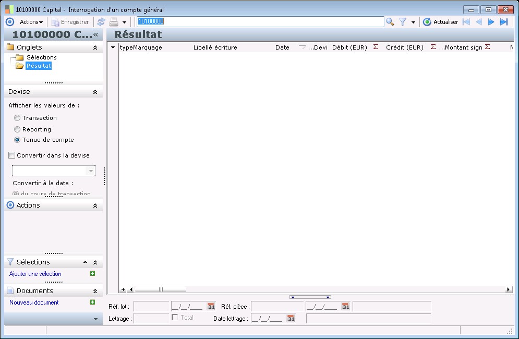519x339 pixels.
Task: Select the Reporting radio button
Action: point(17,129)
